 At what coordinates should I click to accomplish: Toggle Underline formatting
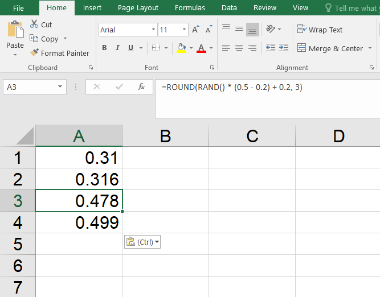tap(130, 48)
